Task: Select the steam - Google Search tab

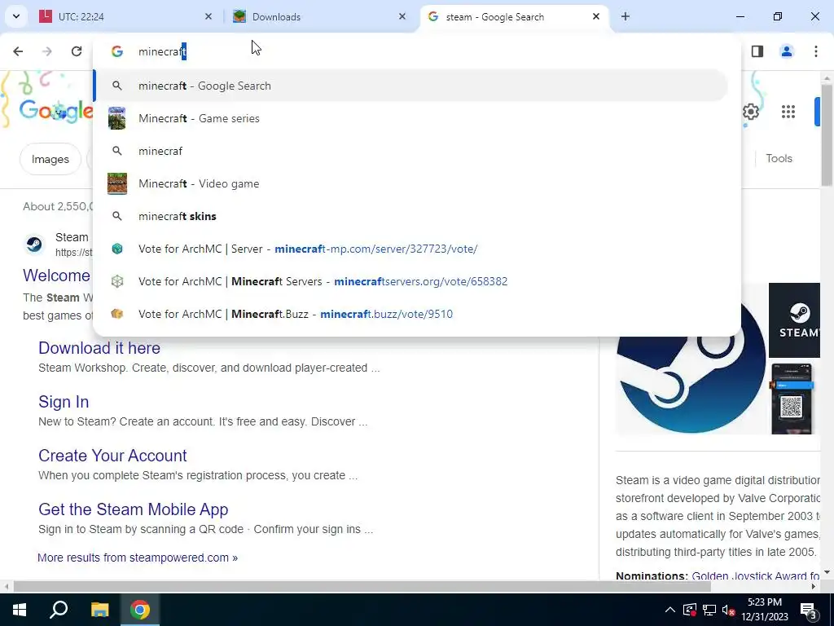Action: (x=514, y=16)
